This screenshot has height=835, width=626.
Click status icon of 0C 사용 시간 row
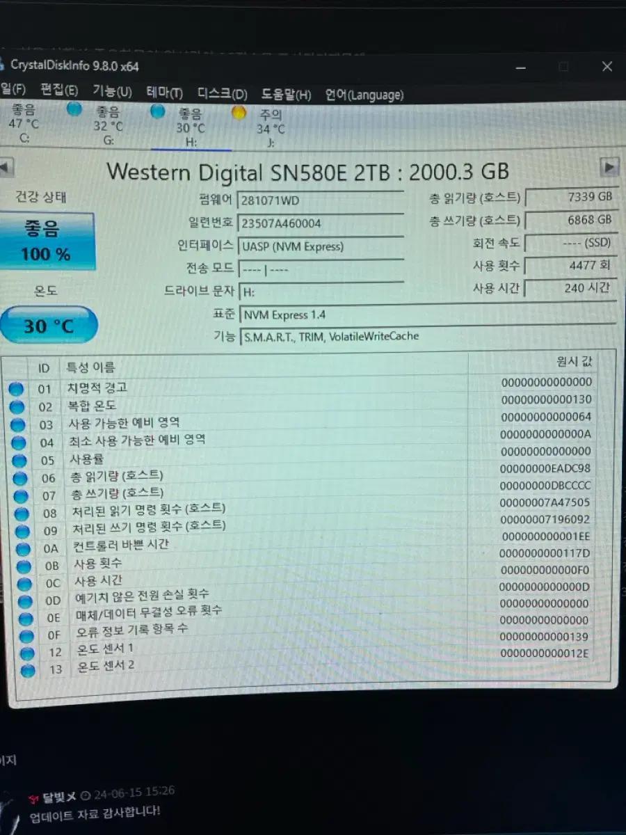(x=24, y=584)
